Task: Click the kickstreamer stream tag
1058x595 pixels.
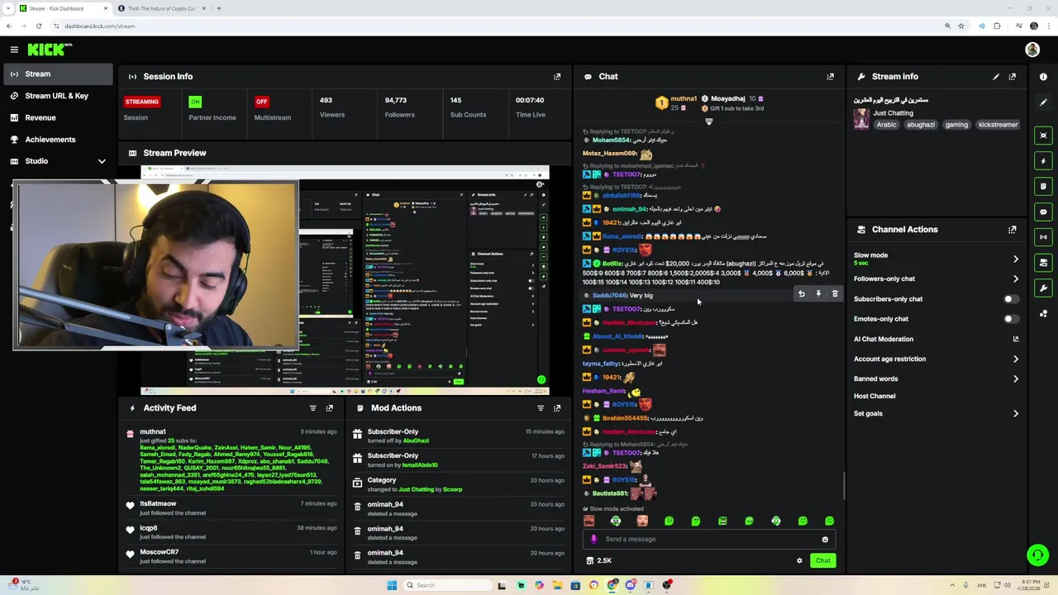Action: coord(998,125)
